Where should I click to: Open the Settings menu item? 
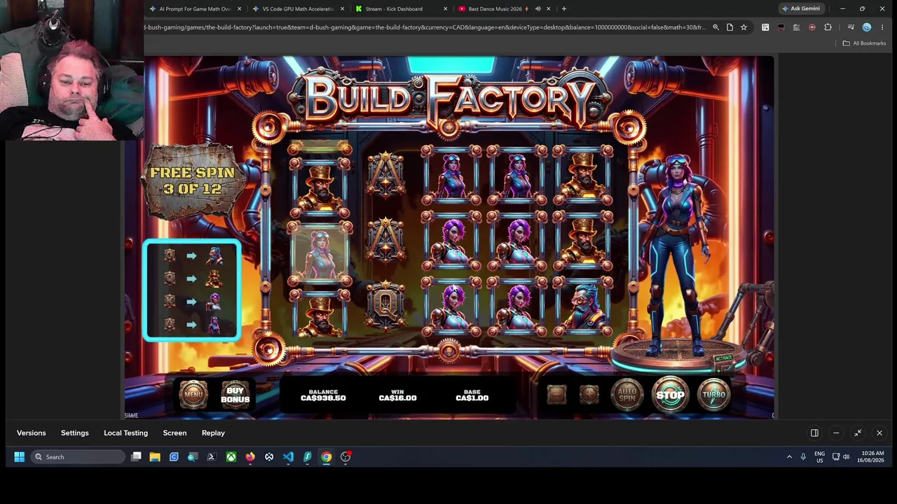(x=75, y=433)
